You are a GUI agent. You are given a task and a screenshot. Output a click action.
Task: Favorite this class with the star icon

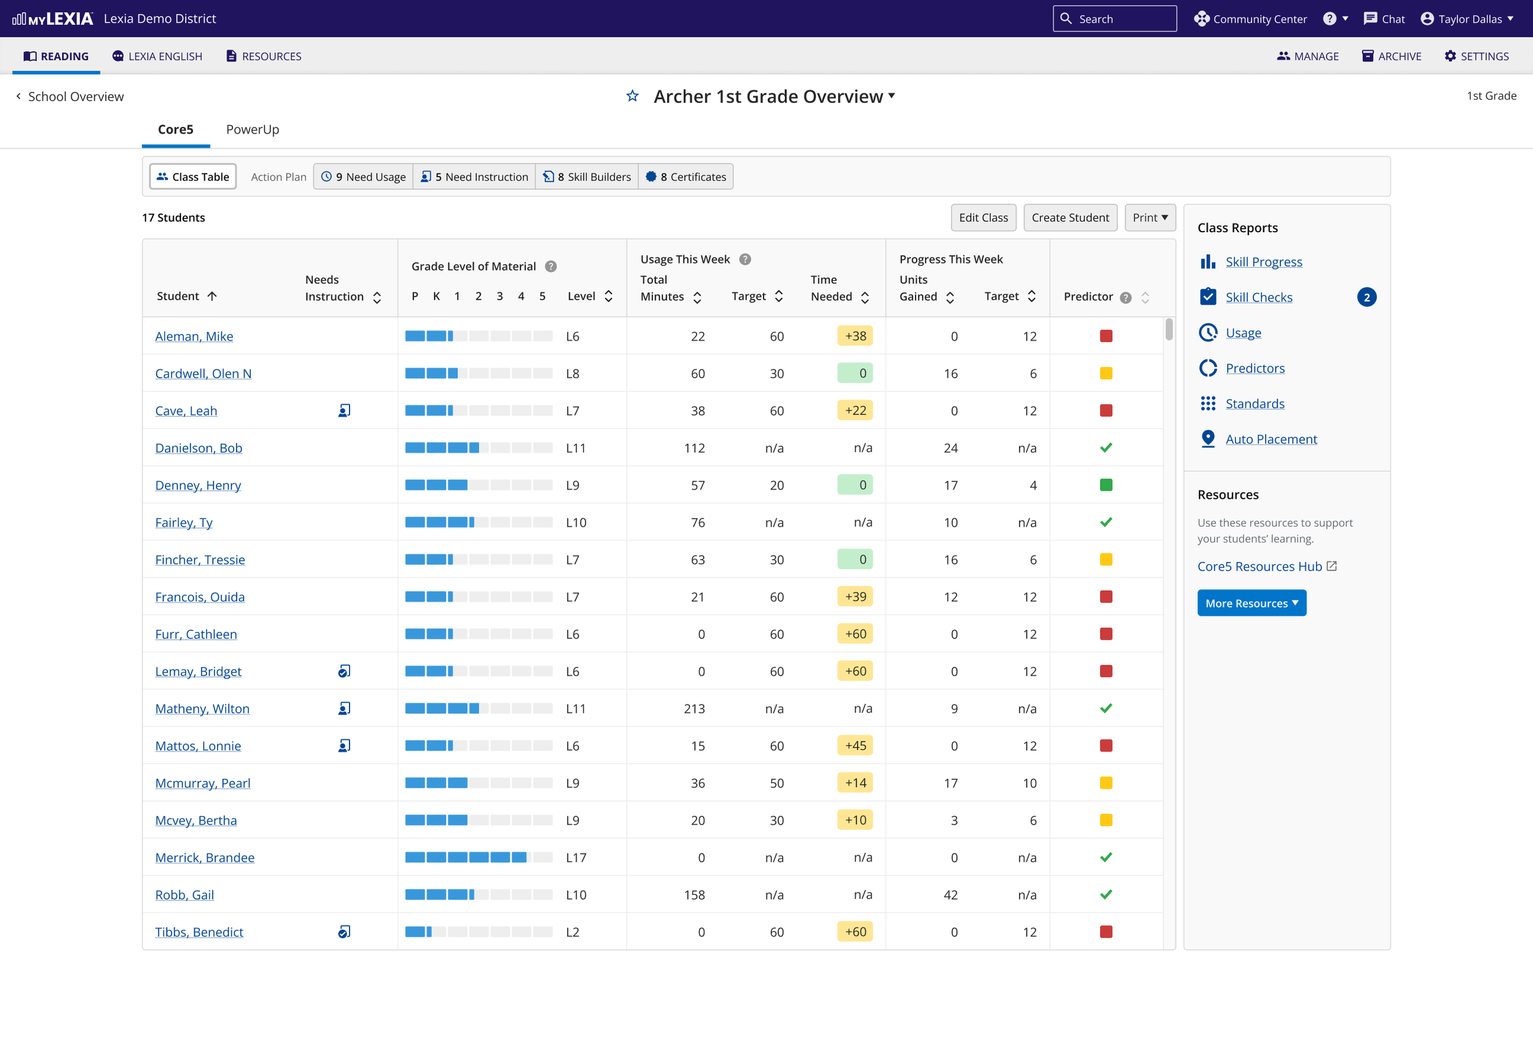pyautogui.click(x=632, y=96)
